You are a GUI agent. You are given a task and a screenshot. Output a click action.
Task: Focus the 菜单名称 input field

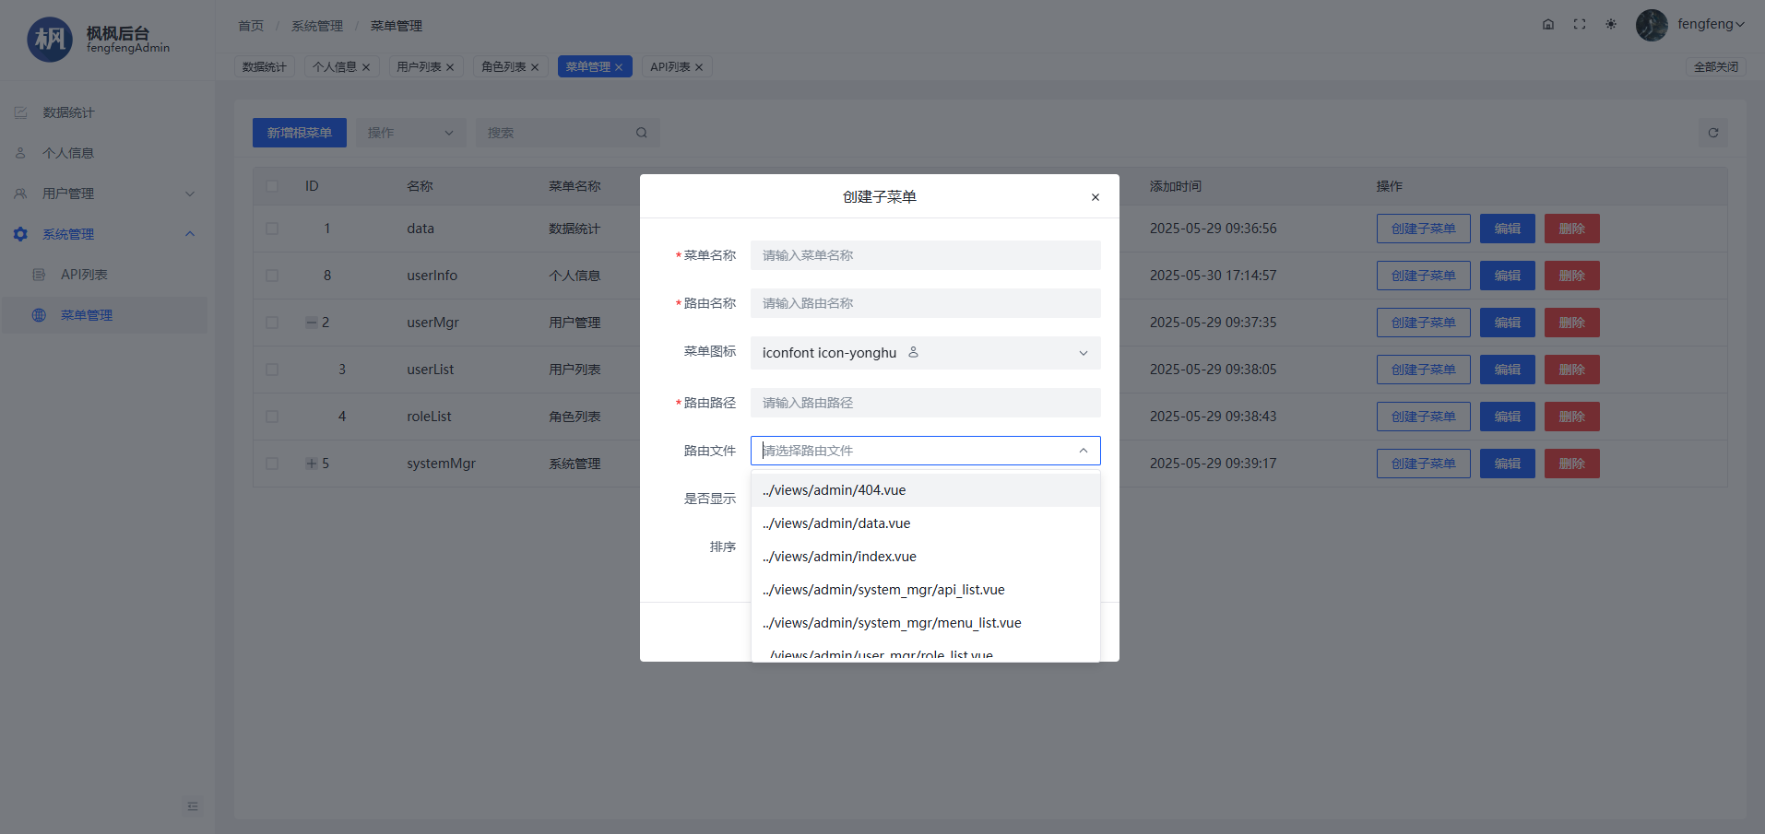point(925,255)
